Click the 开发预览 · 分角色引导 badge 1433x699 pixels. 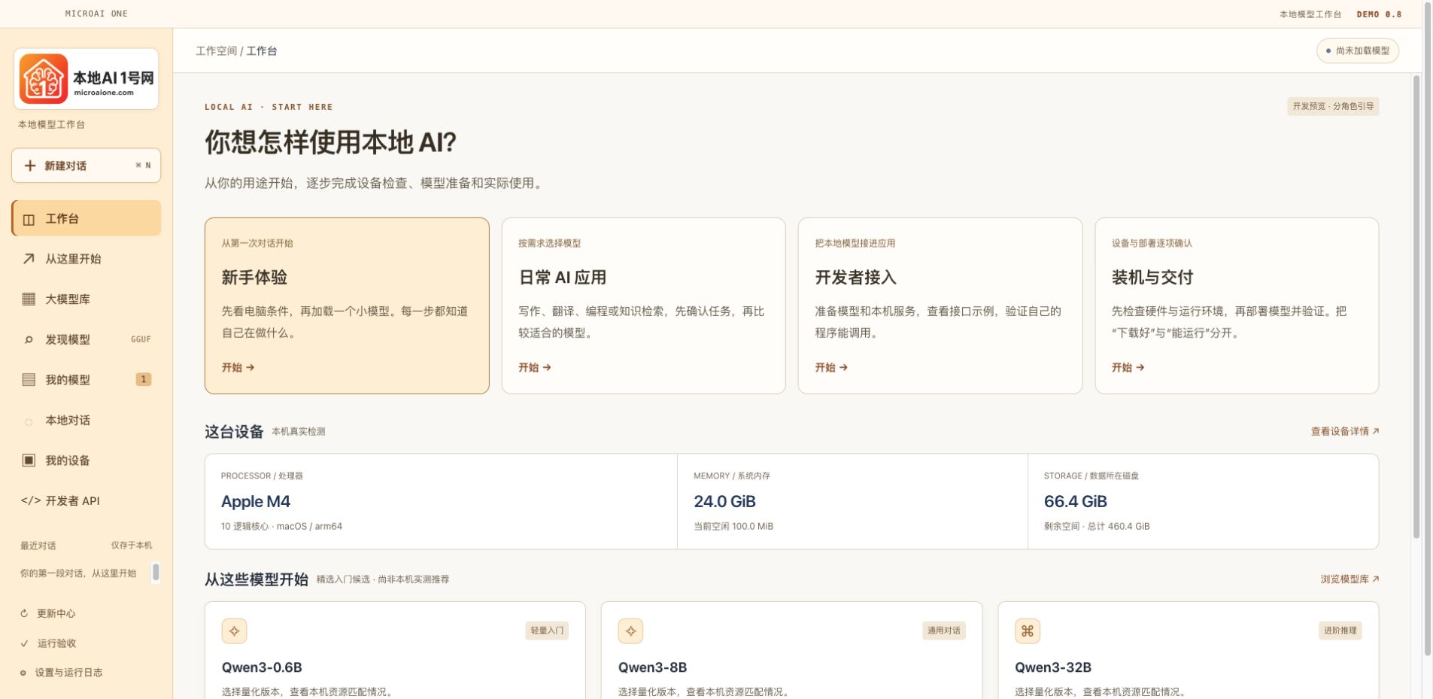pyautogui.click(x=1333, y=106)
